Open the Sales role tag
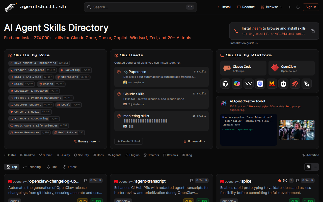This screenshot has width=323, height=202. [x=22, y=84]
